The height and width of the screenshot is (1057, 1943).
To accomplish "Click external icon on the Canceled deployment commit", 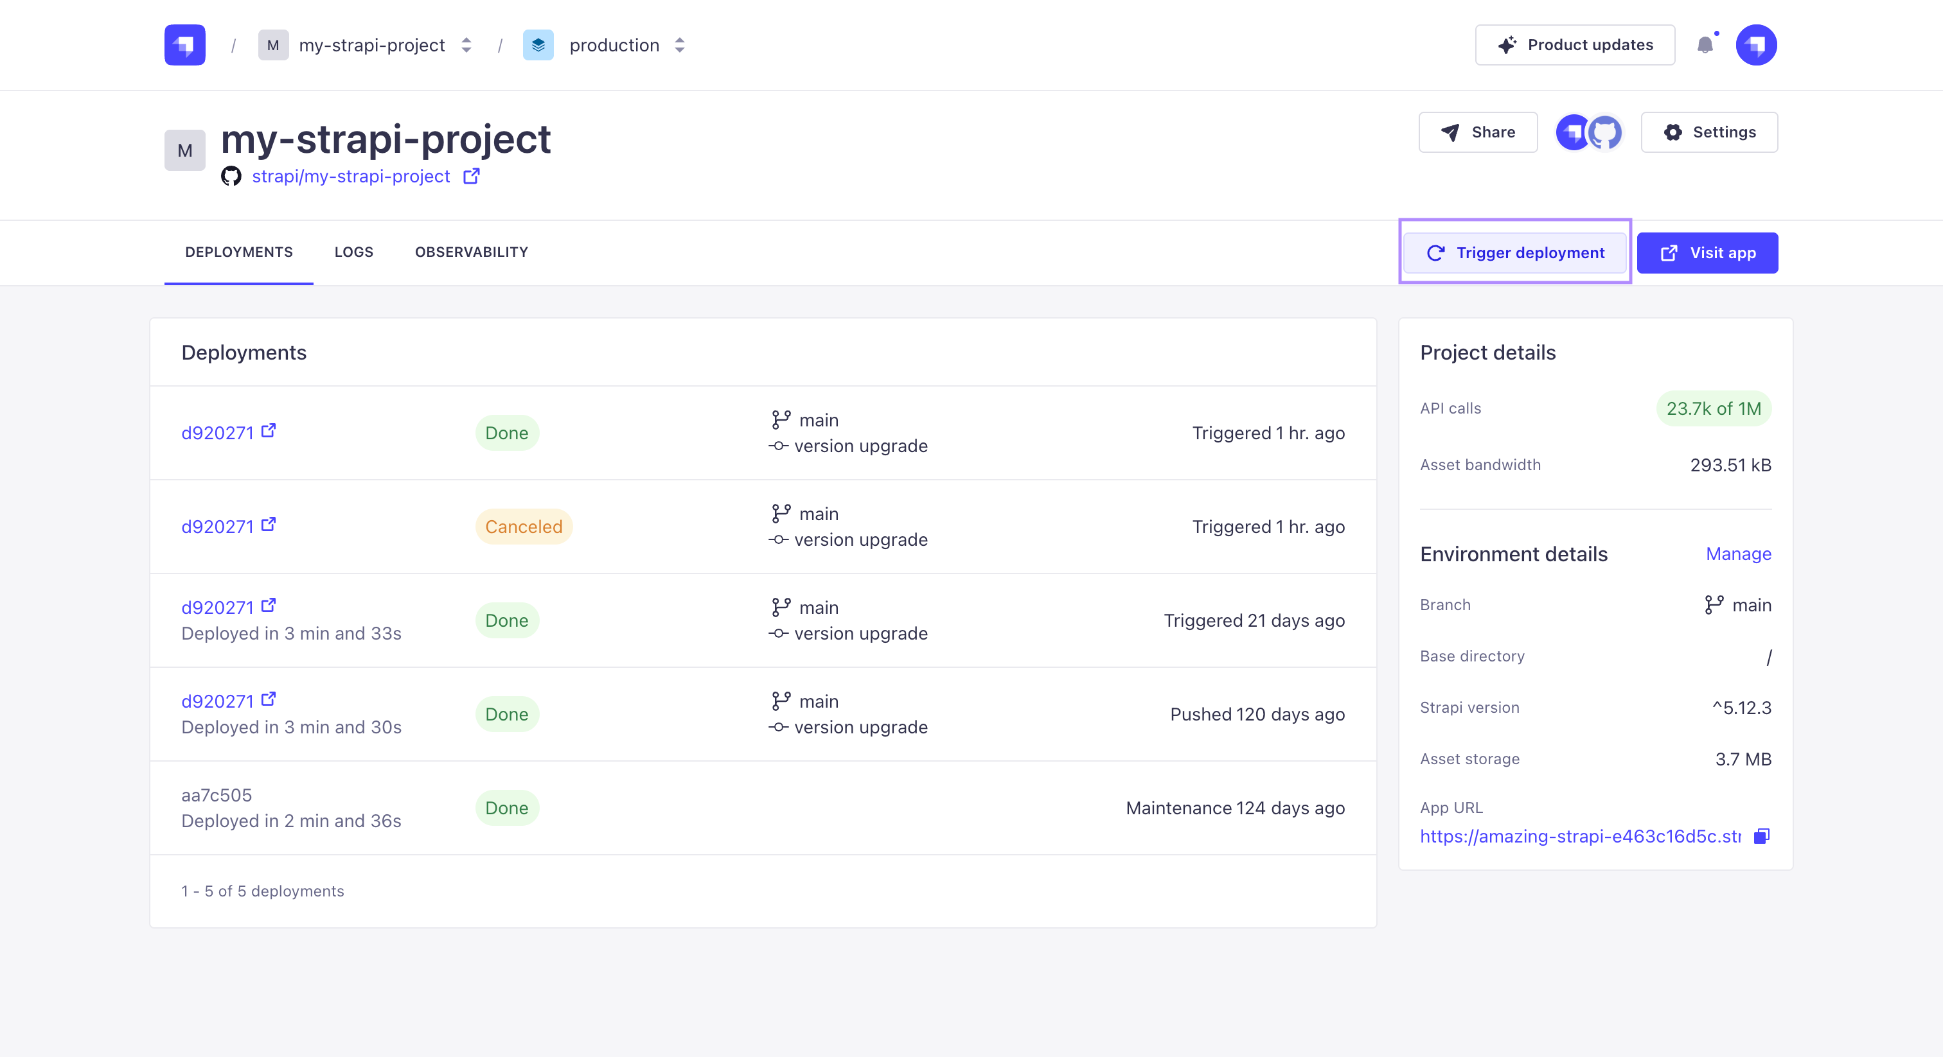I will tap(269, 524).
